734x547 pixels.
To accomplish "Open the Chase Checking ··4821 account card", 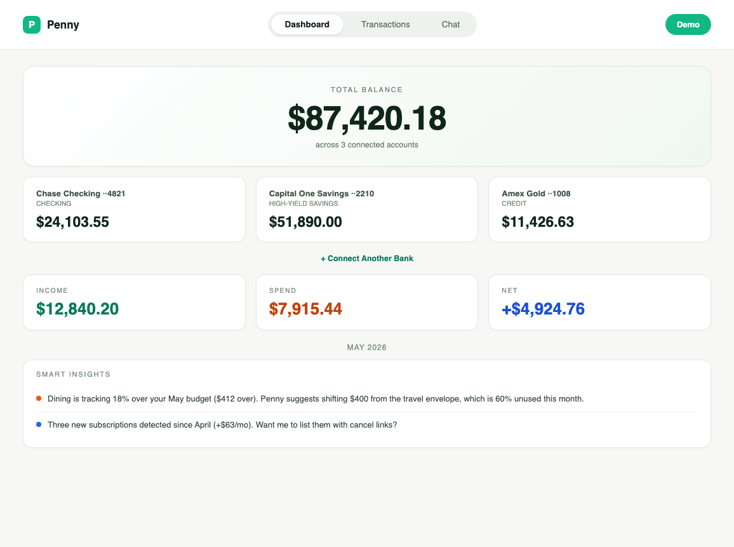I will click(x=134, y=210).
